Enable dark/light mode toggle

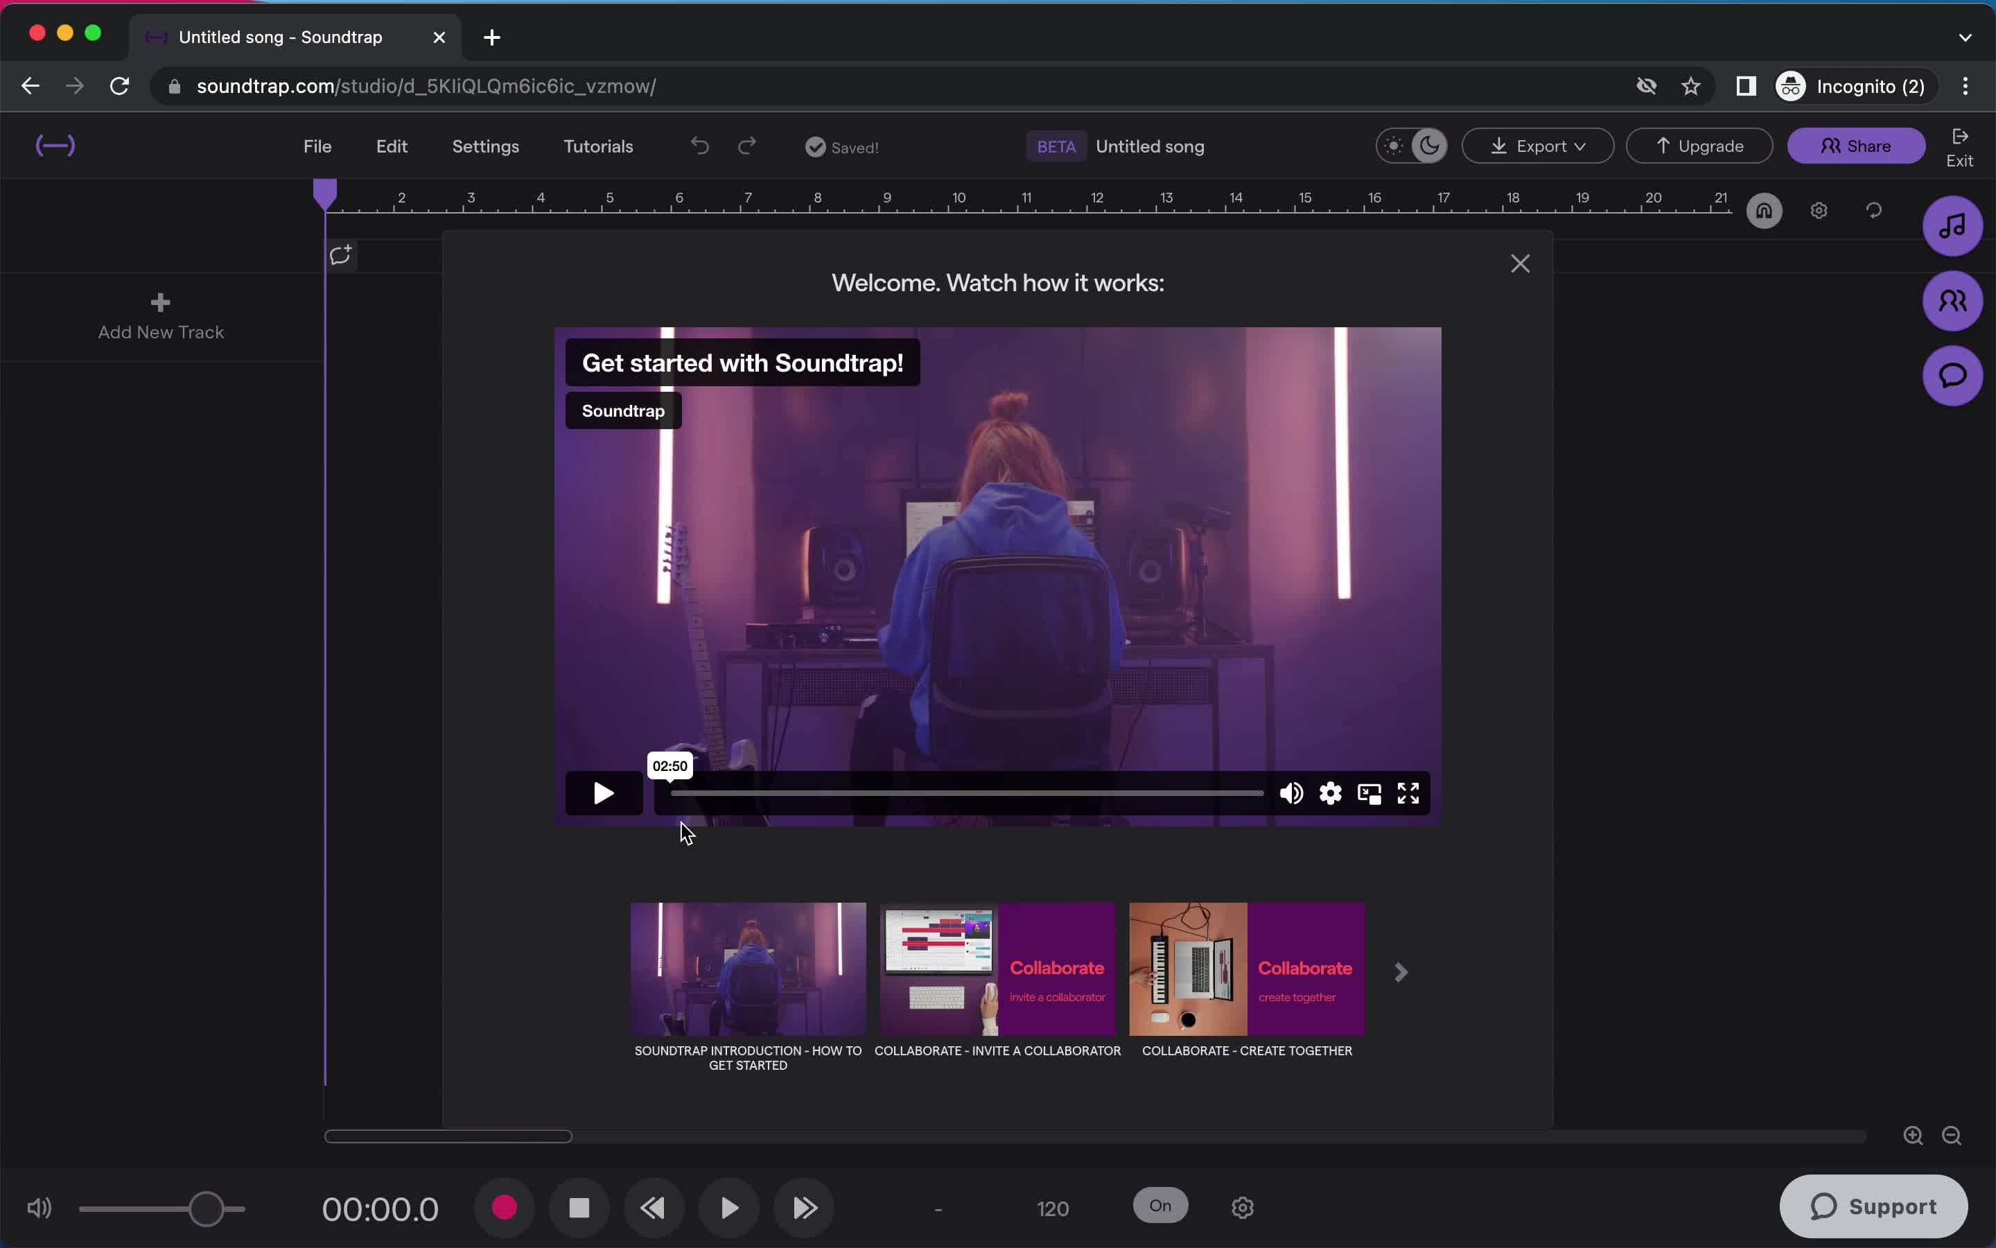pos(1412,145)
